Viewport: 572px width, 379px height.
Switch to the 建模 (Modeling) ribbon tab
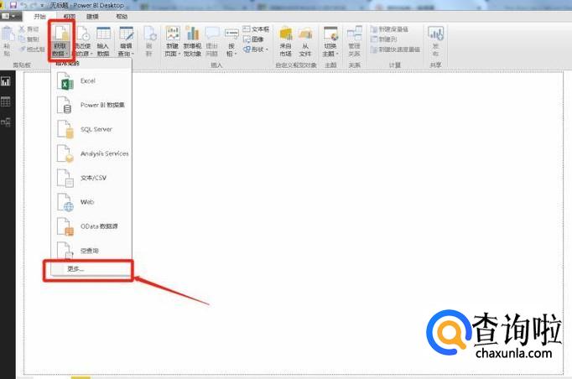pyautogui.click(x=92, y=17)
